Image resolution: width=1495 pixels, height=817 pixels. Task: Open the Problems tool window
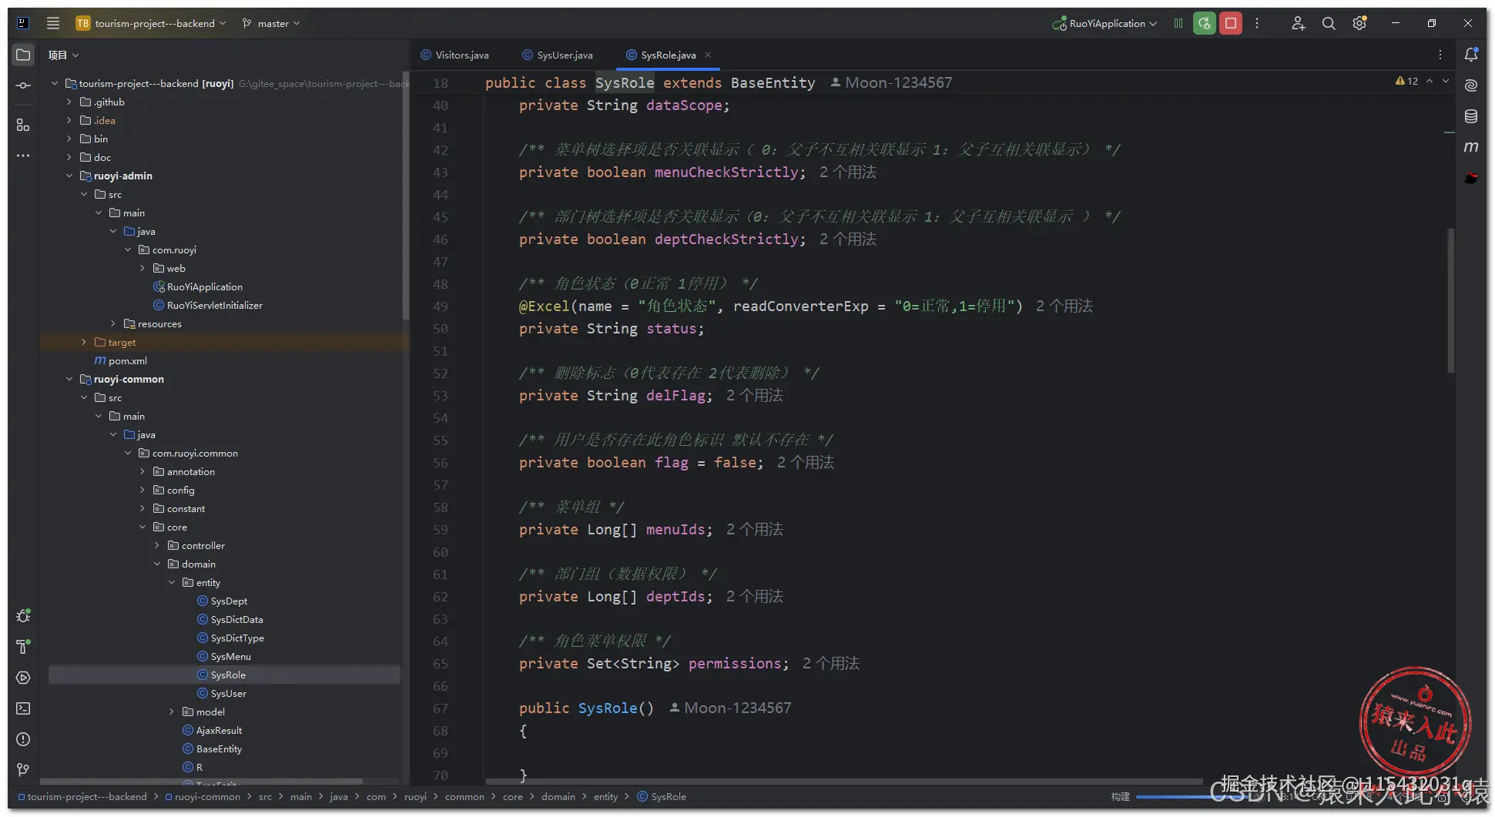23,739
